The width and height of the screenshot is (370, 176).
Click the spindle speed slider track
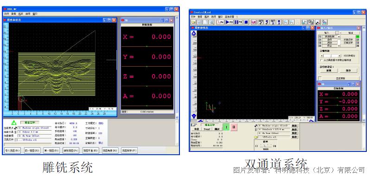tap(330, 56)
